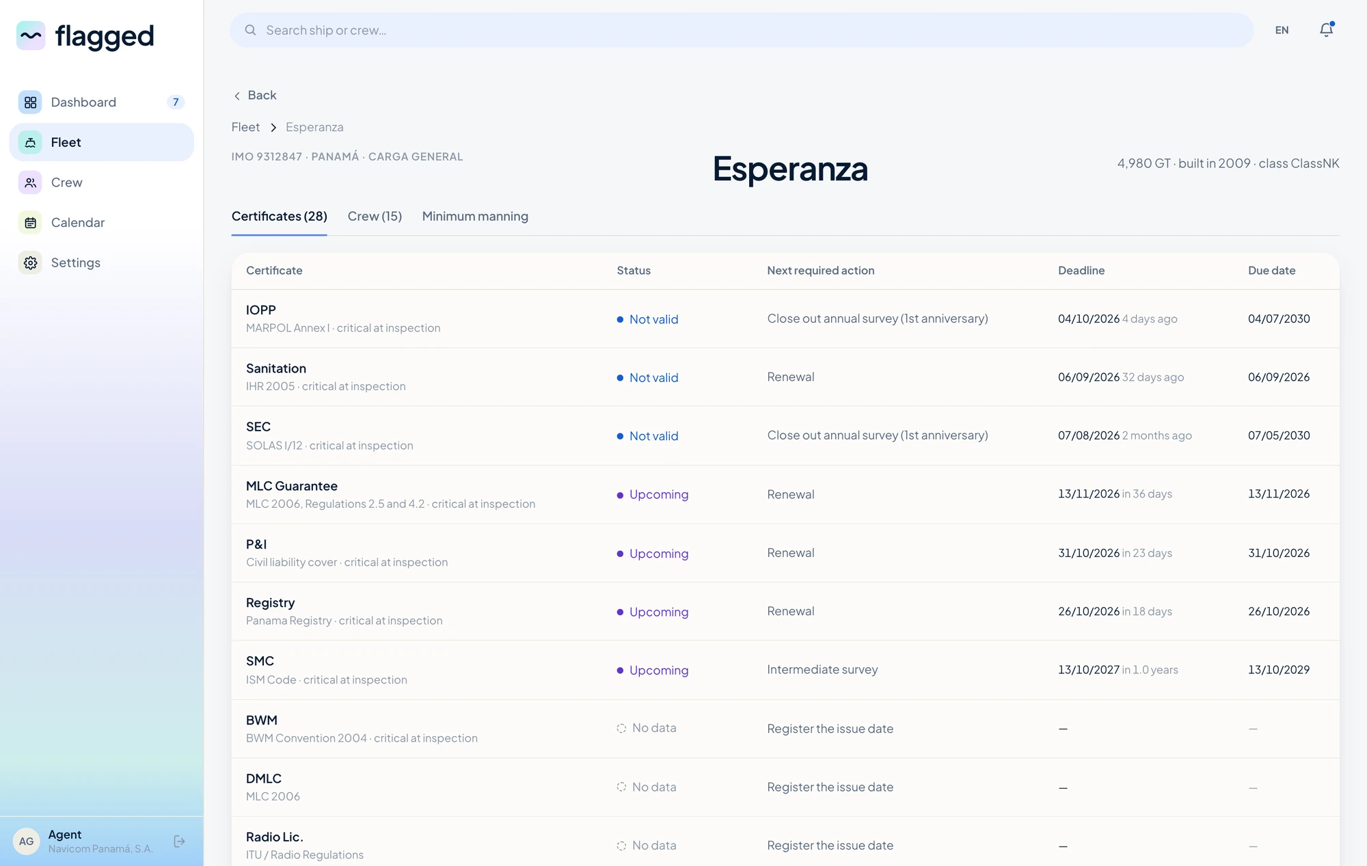Viewport: 1367px width, 866px height.
Task: Open the SEC certificate name
Action: [x=258, y=427]
